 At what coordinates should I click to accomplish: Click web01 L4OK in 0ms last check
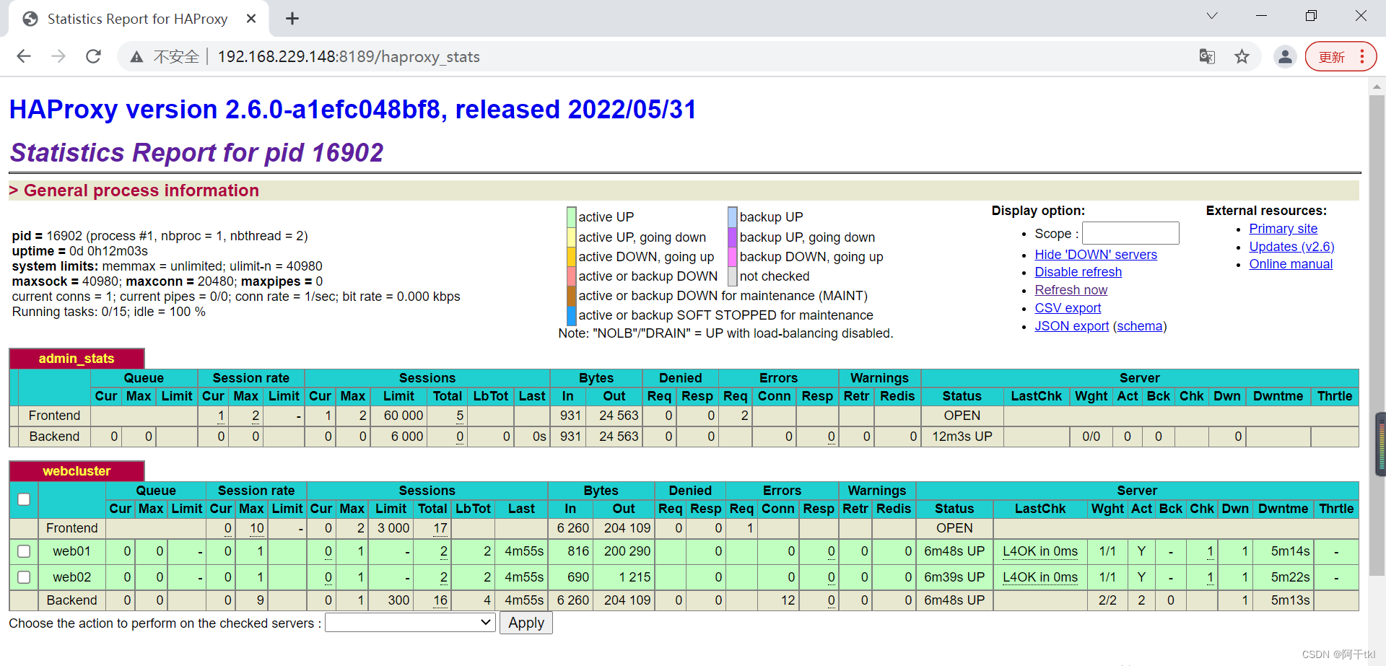click(x=1039, y=551)
